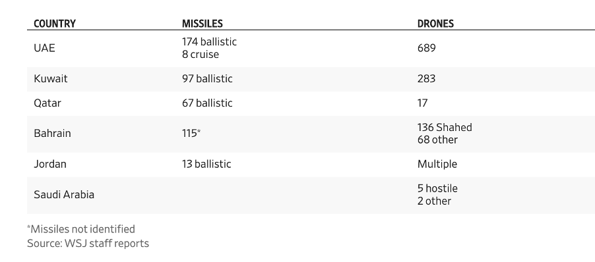This screenshot has height=262, width=595.
Task: Click the Source: WSJ staff reports text
Action: [88, 243]
